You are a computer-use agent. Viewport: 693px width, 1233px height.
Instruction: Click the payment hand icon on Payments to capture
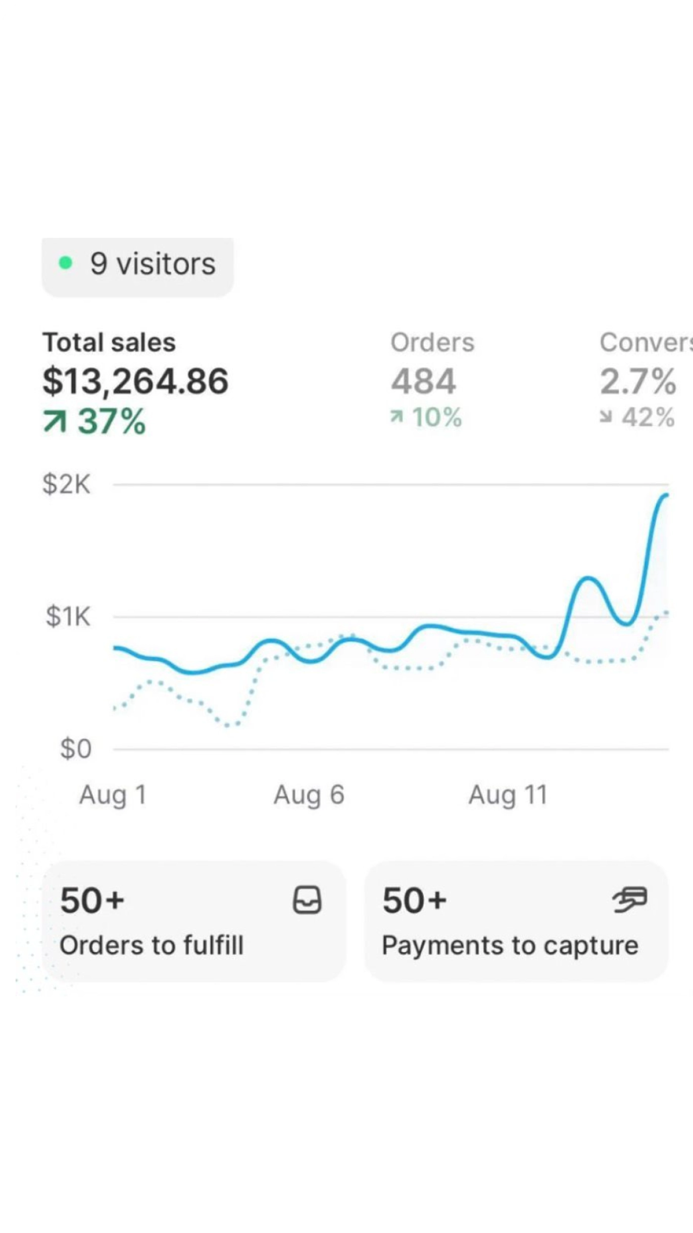(x=630, y=899)
